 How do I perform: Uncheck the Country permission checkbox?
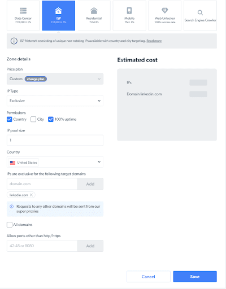pyautogui.click(x=9, y=119)
